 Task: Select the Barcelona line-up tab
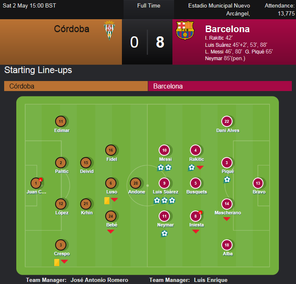click(x=220, y=86)
